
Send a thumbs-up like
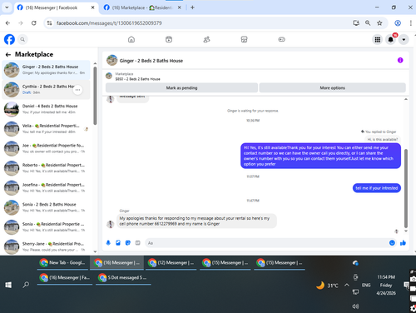click(403, 243)
